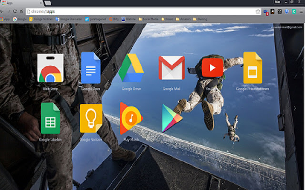This screenshot has height=190, width=305.
Task: Expand the Social Media bookmark folder
Action: point(148,19)
